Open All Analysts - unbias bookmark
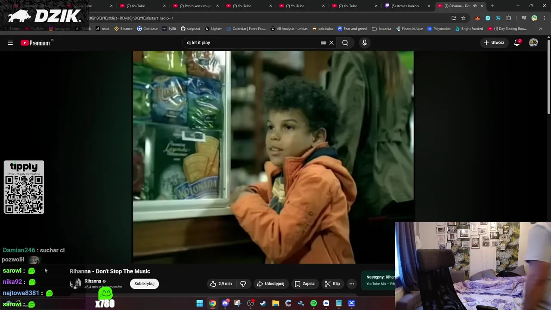551x310 pixels. tap(289, 29)
